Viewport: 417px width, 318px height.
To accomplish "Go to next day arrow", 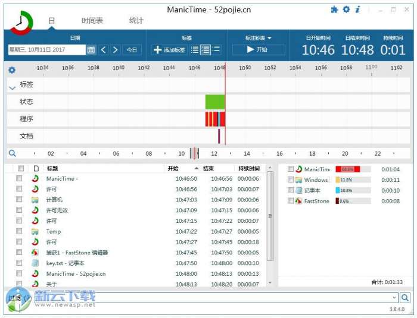I will pyautogui.click(x=115, y=50).
